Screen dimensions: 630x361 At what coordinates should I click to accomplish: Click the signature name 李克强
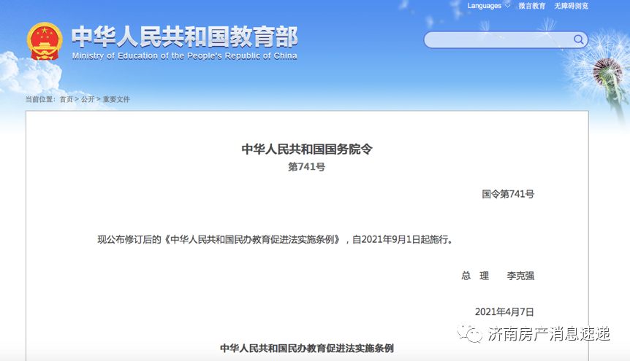520,276
